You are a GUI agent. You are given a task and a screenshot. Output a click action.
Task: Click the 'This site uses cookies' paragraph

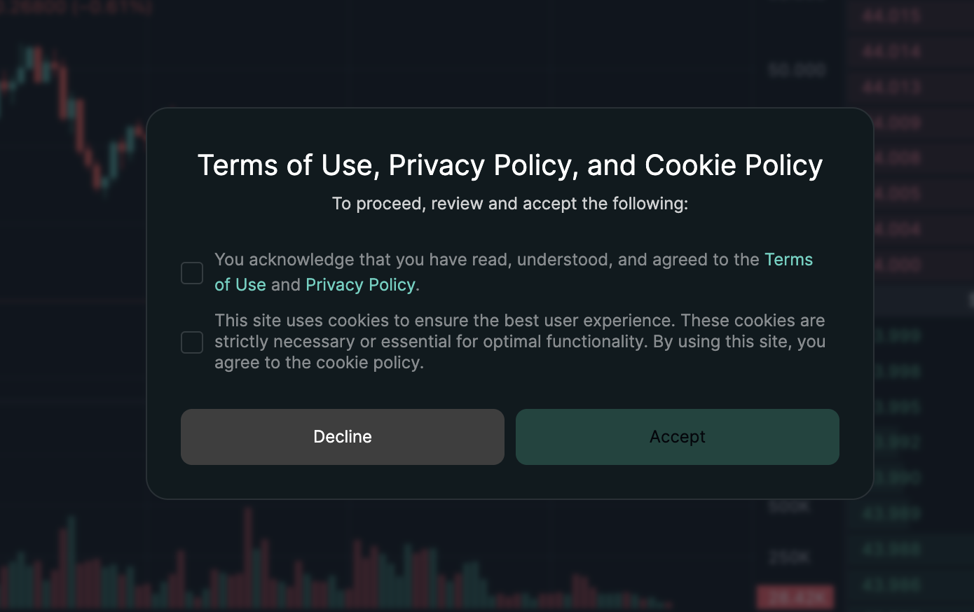coord(520,342)
